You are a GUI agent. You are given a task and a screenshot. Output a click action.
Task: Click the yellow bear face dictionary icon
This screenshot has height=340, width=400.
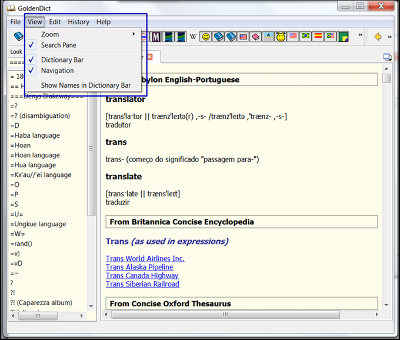point(281,37)
